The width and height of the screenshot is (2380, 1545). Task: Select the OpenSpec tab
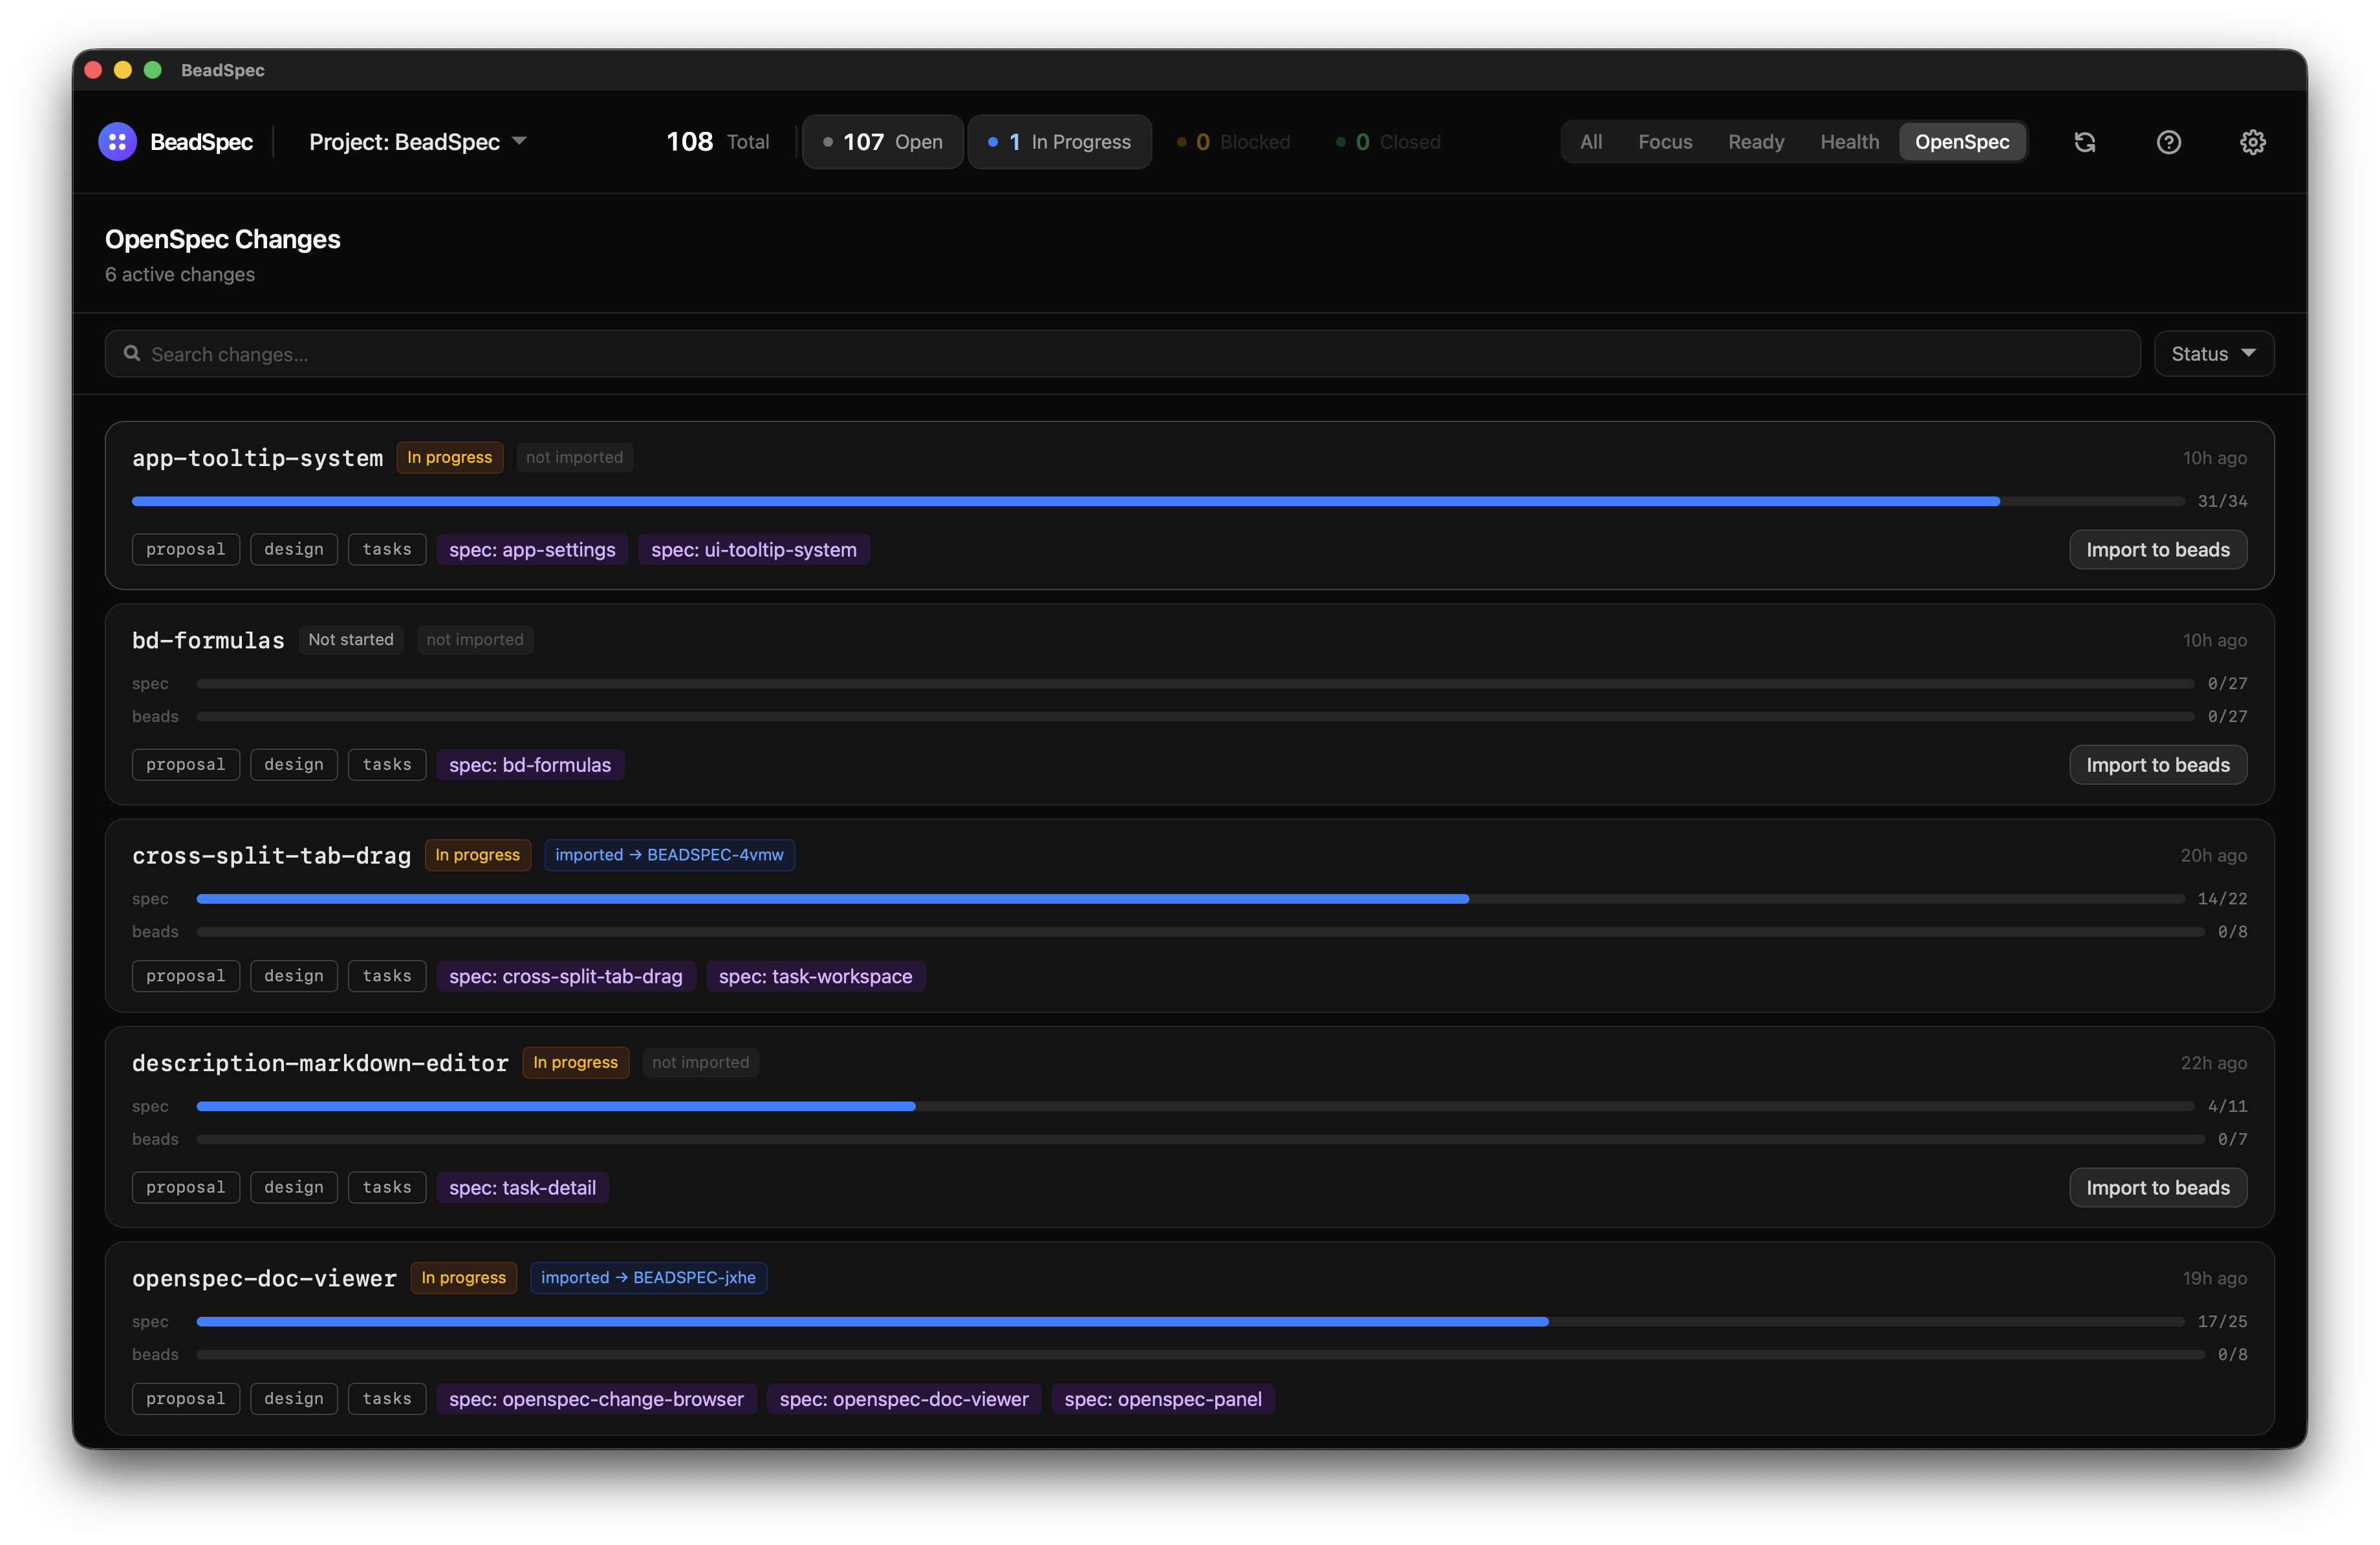point(1962,142)
